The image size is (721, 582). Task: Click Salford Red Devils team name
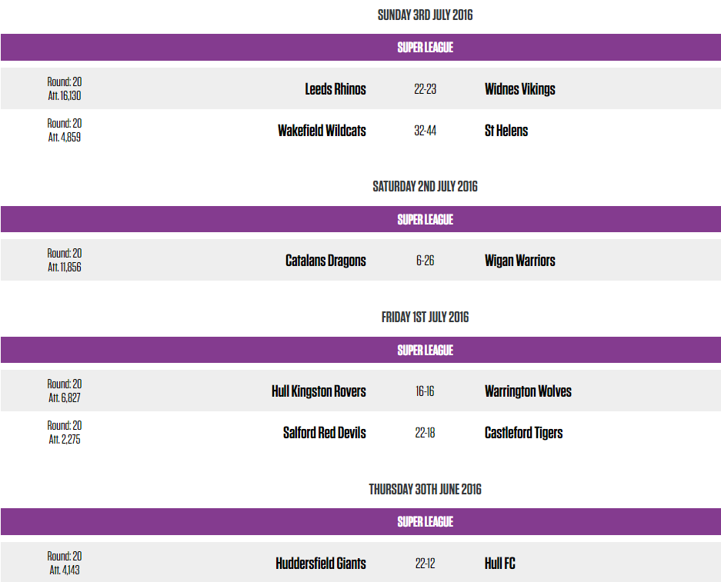(325, 433)
